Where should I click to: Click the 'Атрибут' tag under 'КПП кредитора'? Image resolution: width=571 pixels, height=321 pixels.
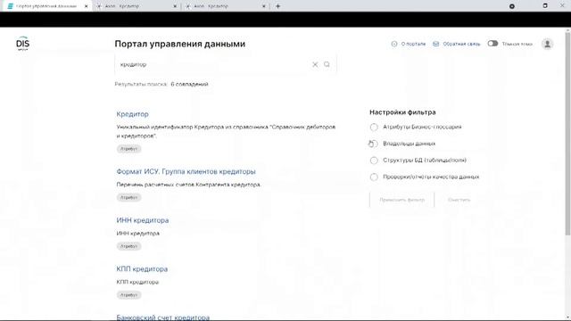coord(128,295)
